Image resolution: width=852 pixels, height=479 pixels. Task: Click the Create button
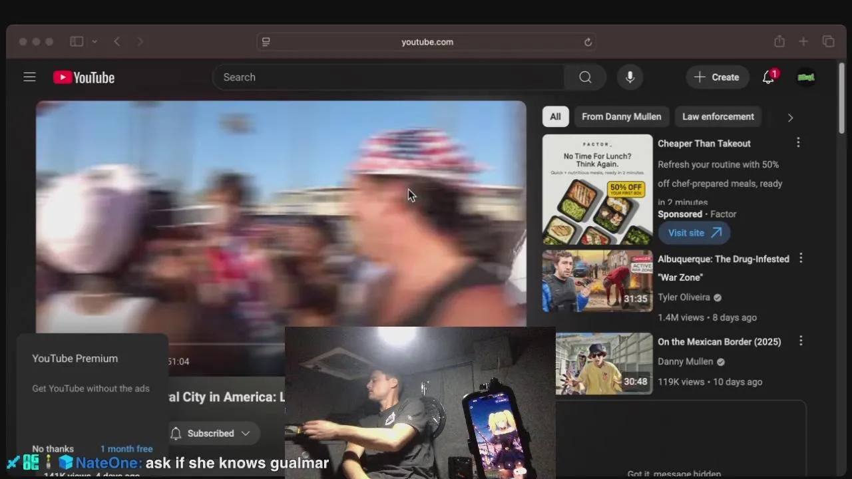[717, 77]
